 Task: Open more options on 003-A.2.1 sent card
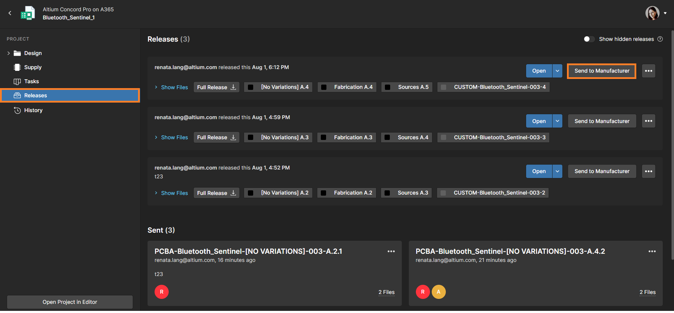tap(391, 251)
